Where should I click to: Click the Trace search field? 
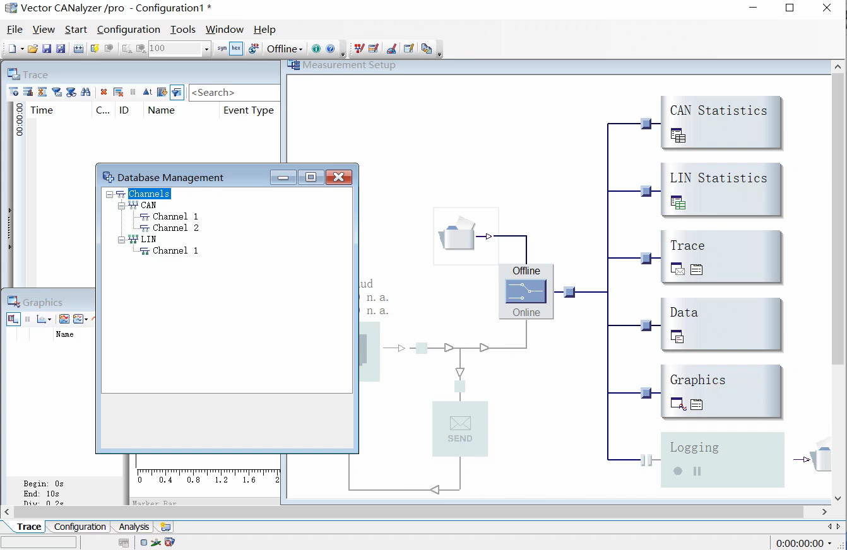coord(234,92)
